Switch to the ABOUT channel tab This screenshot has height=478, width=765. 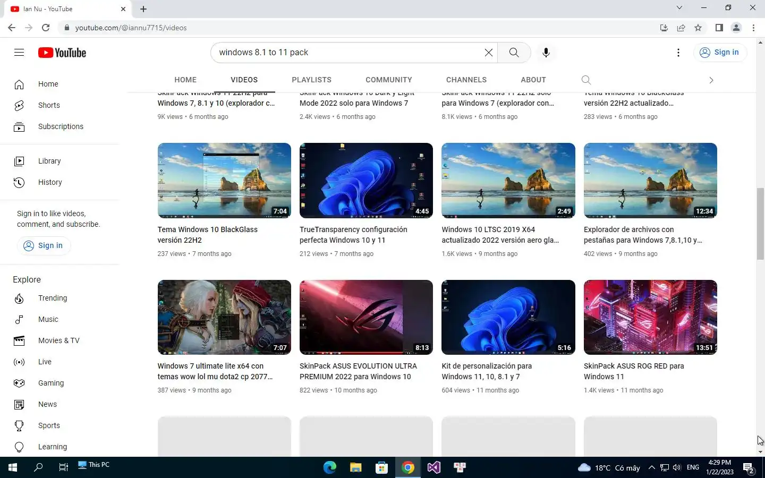(533, 80)
